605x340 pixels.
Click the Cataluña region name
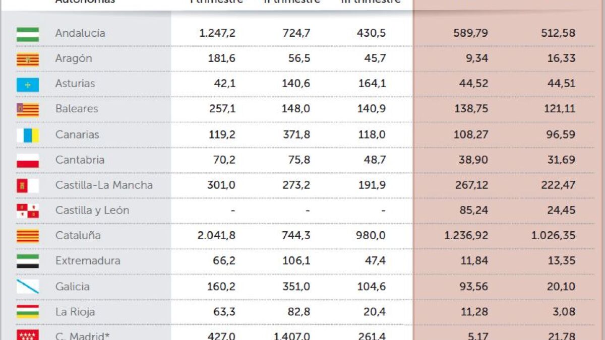pos(78,236)
